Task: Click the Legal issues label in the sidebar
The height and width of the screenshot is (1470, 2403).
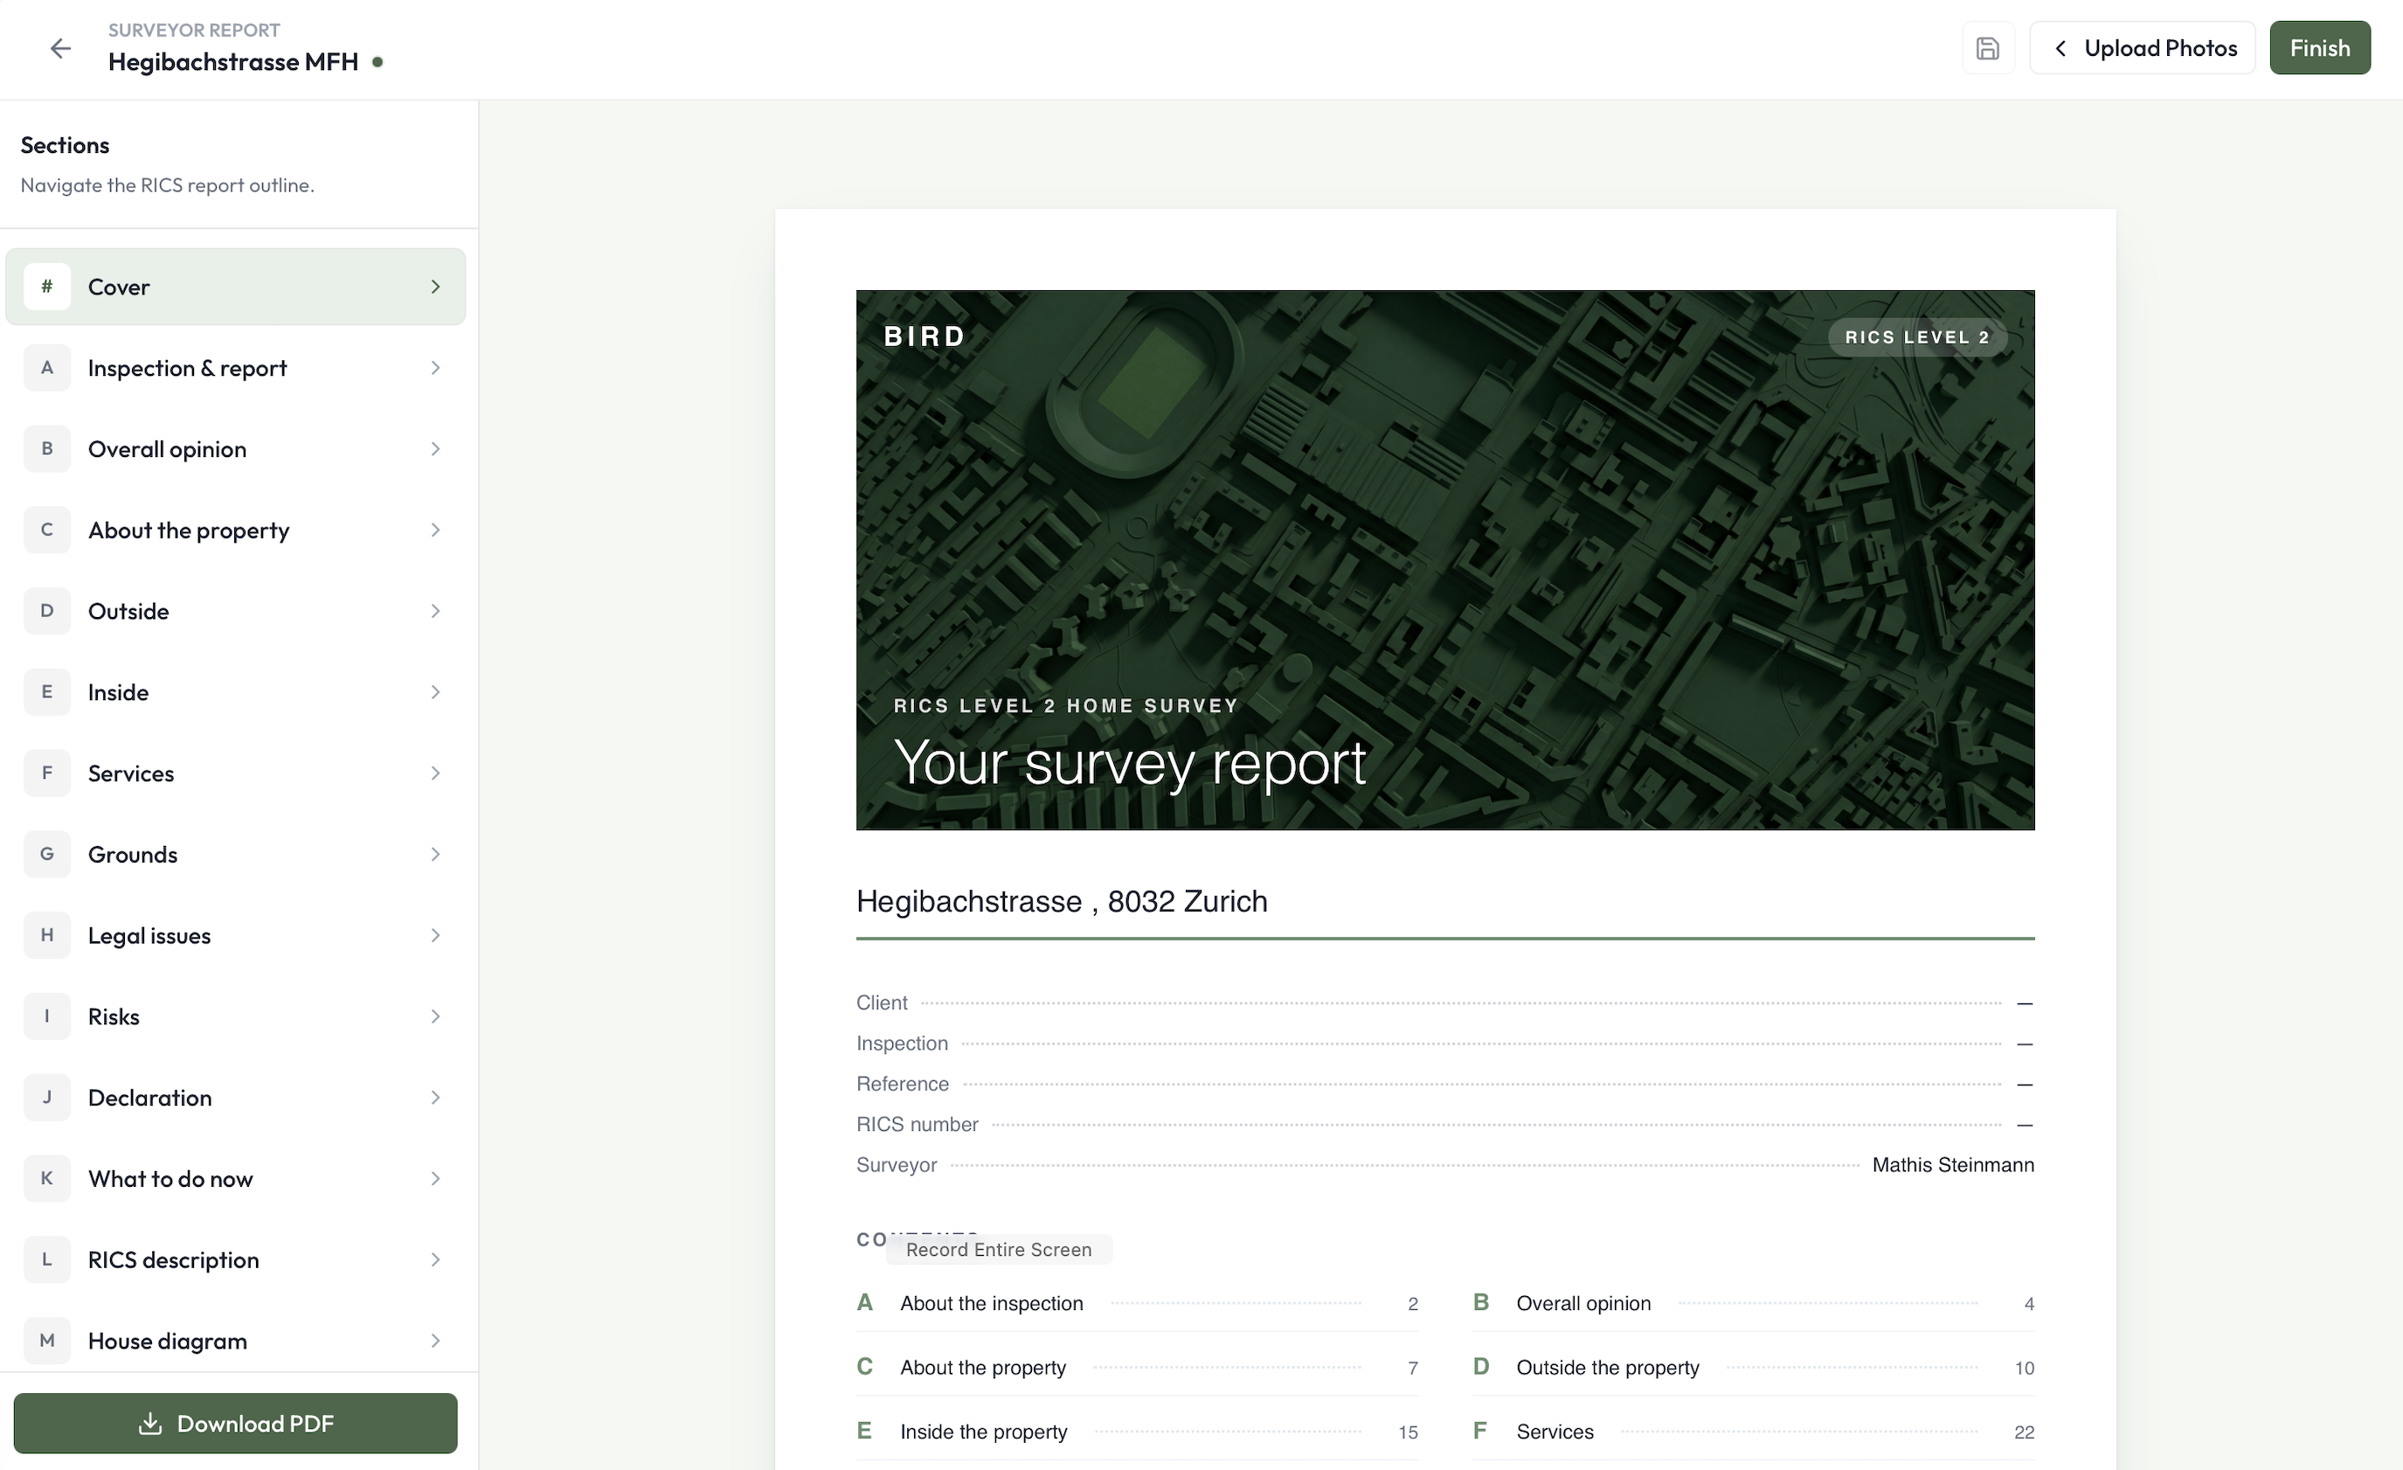Action: [x=149, y=935]
